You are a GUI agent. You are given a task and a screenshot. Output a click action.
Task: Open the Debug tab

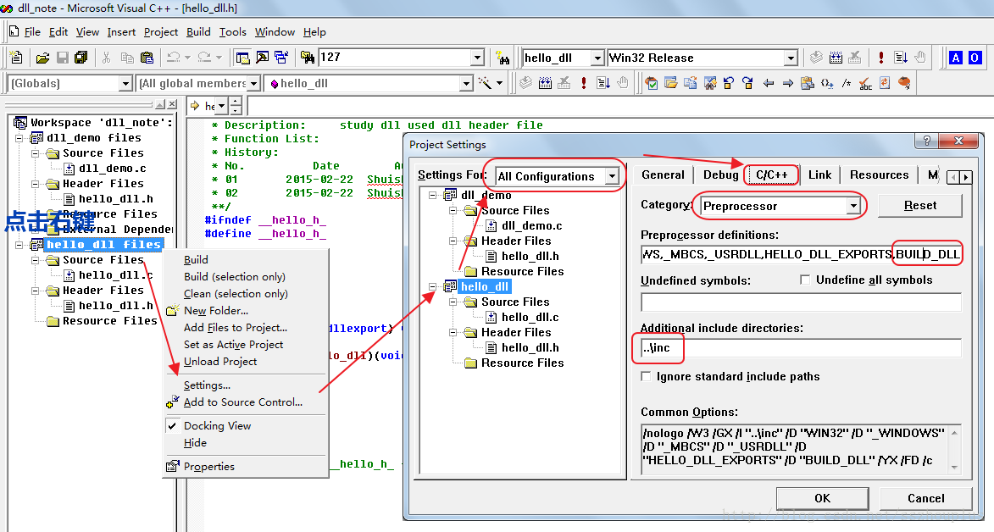coord(721,175)
